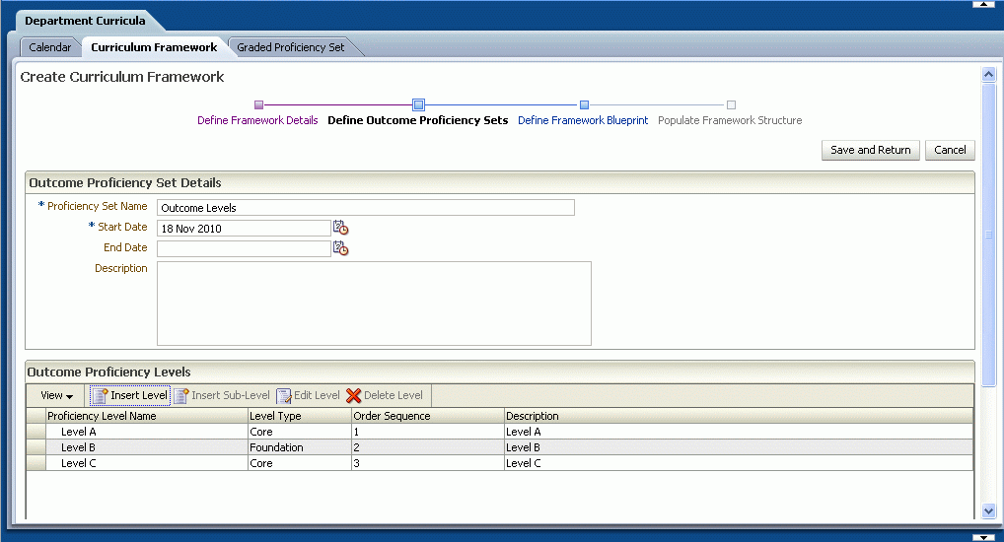Screen dimensions: 1004x542
Task: Open the View dropdown menu
Action: (x=56, y=395)
